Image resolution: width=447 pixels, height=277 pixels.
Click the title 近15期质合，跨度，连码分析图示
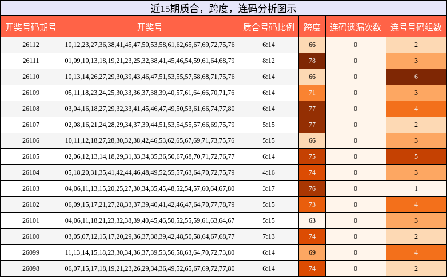point(223,8)
